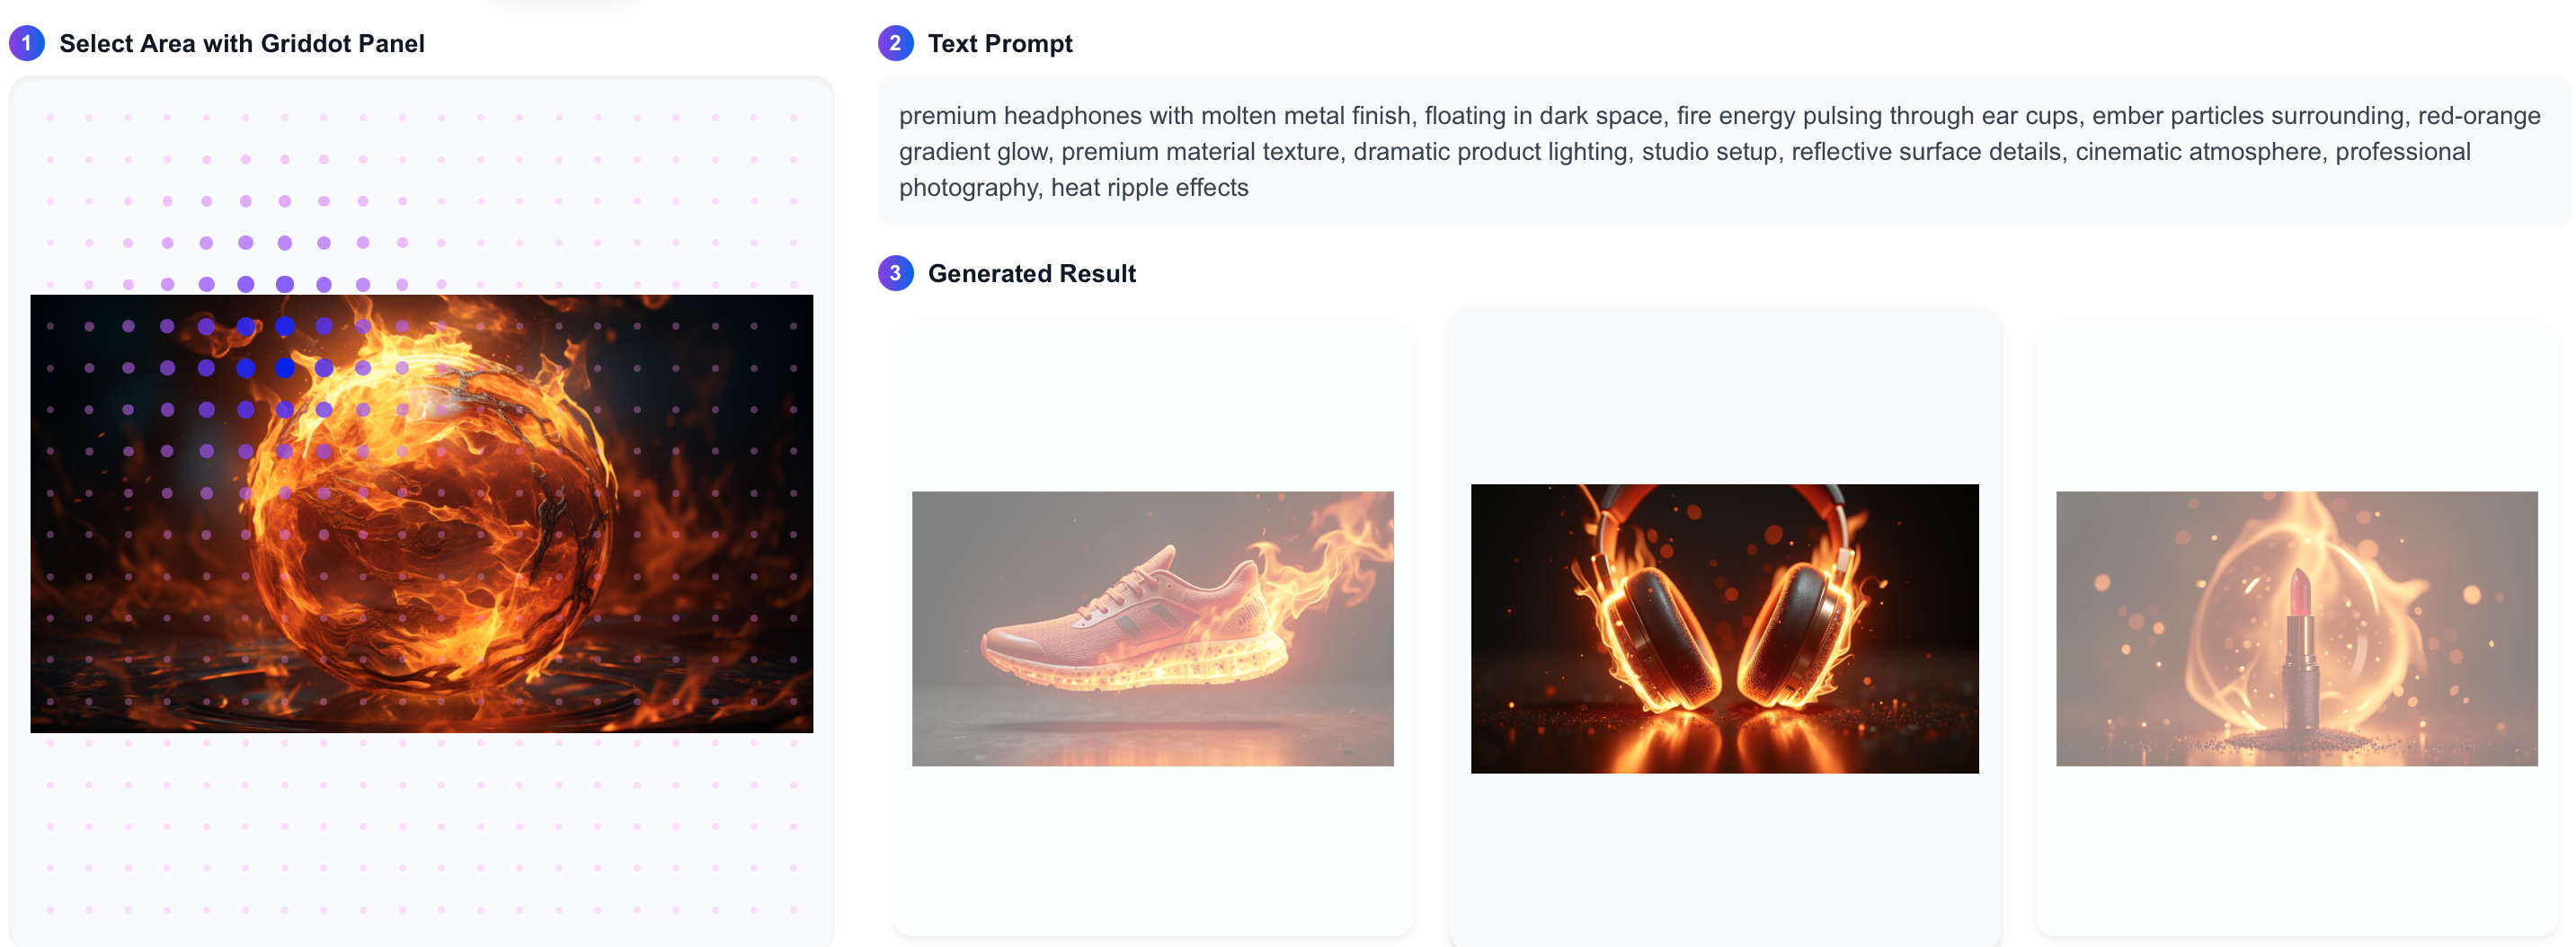Expand the Generated Result section
Image resolution: width=2576 pixels, height=947 pixels.
[x=1032, y=273]
